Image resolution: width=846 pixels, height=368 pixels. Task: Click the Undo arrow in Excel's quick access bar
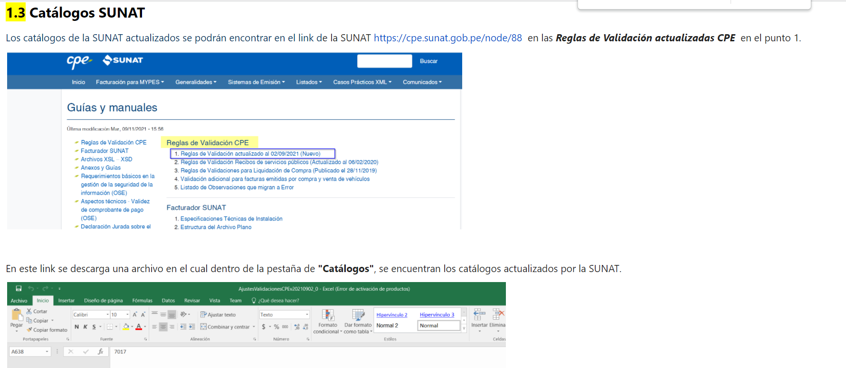click(31, 288)
